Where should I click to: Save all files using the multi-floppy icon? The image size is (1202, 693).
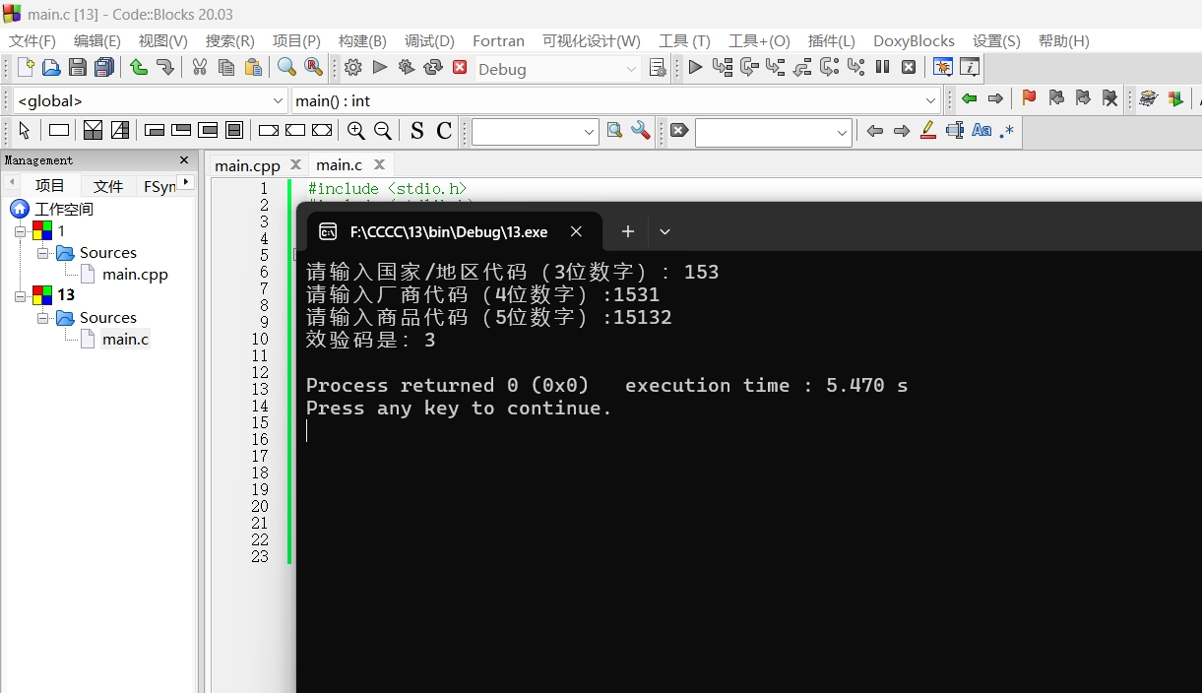tap(104, 67)
